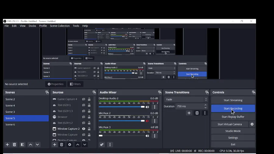Screen dimensions: 274x154
Task: Unlock the Window Capture 2 source
Action: click(x=89, y=129)
